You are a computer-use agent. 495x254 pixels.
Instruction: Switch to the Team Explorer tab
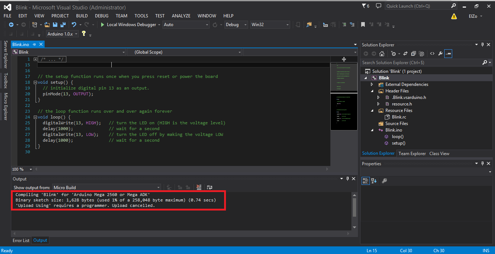tap(412, 154)
